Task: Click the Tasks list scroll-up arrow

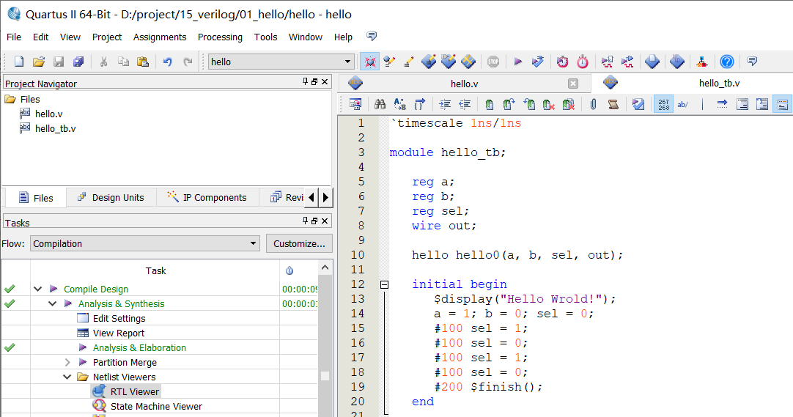Action: (x=325, y=267)
